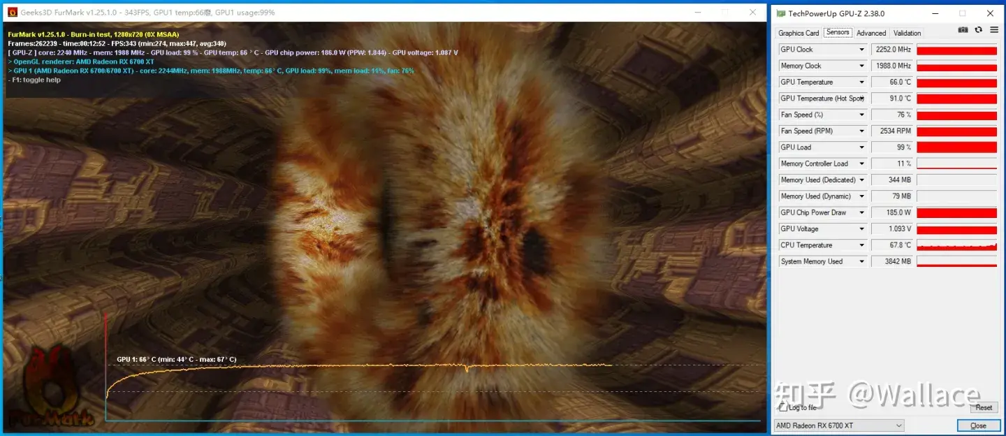Switch to the Graphics Card tab
The height and width of the screenshot is (436, 1006).
click(x=799, y=33)
